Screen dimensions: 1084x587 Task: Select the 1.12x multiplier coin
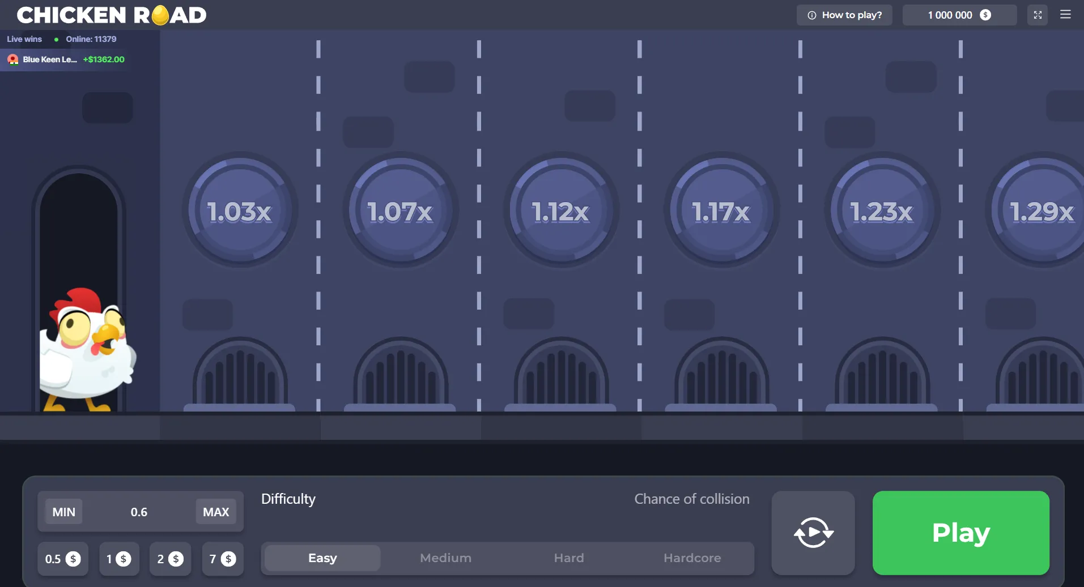(x=560, y=211)
